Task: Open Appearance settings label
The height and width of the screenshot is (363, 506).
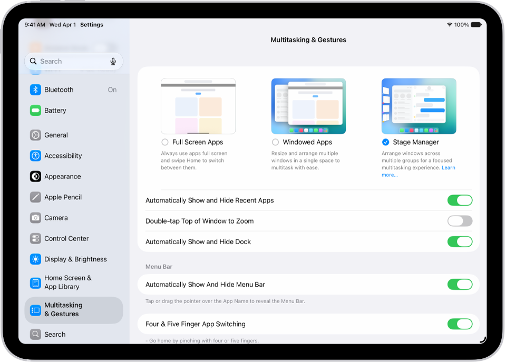Action: click(63, 177)
